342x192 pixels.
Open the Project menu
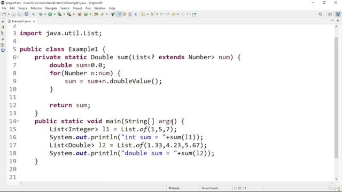click(77, 9)
